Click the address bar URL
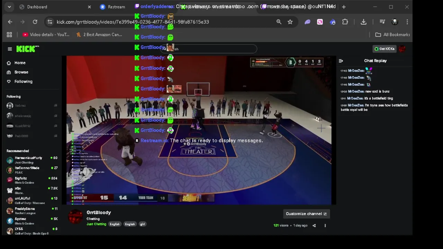Image resolution: width=443 pixels, height=249 pixels. [133, 22]
